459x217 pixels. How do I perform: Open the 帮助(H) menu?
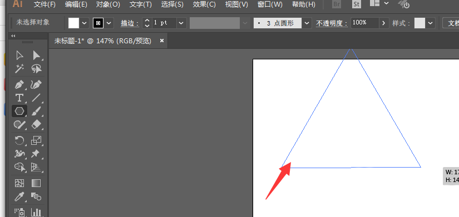[x=304, y=4]
